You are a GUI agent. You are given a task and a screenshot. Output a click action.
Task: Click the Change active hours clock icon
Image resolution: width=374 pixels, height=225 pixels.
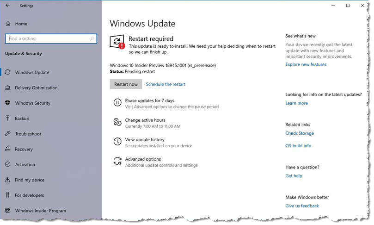tap(117, 123)
